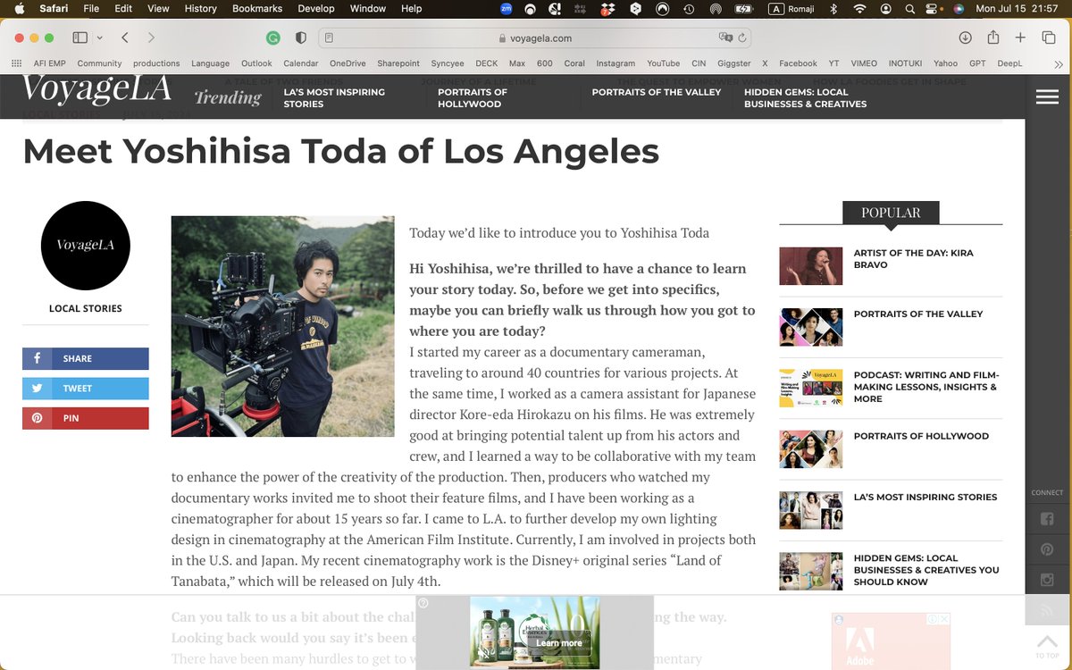The width and height of the screenshot is (1072, 670).
Task: Open Control Center icon
Action: [932, 9]
